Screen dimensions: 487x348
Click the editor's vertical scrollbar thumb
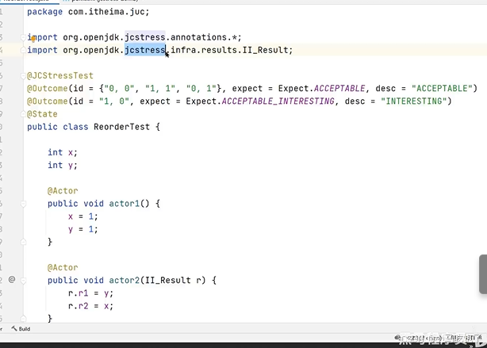tap(483, 274)
